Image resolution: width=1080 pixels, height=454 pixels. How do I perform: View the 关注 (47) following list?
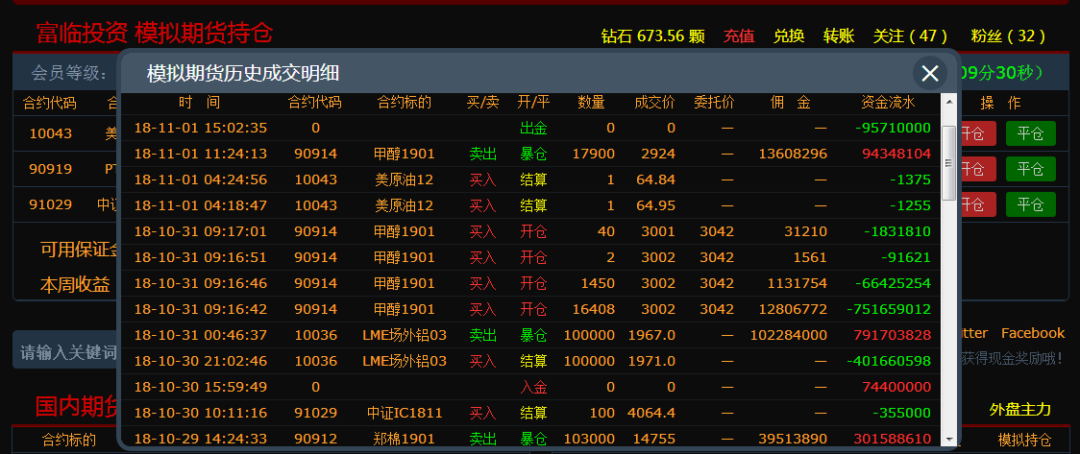[910, 36]
